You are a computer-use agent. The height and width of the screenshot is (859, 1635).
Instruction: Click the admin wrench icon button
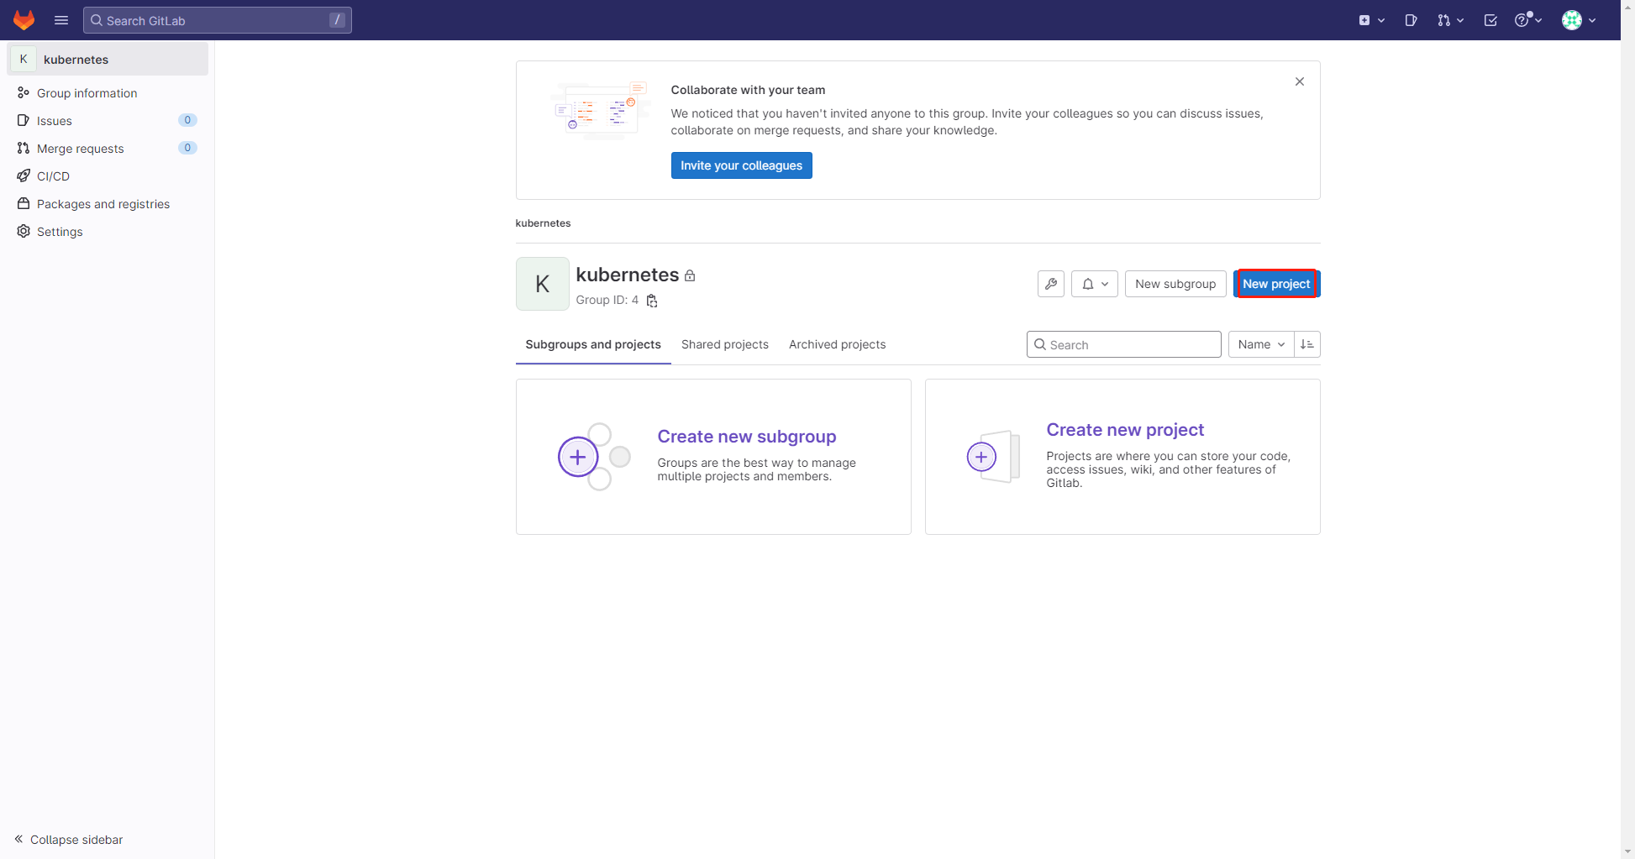(x=1051, y=284)
